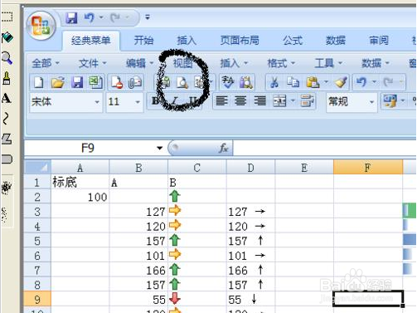Select the Paint text A tool
The height and width of the screenshot is (313, 417).
pyautogui.click(x=7, y=98)
